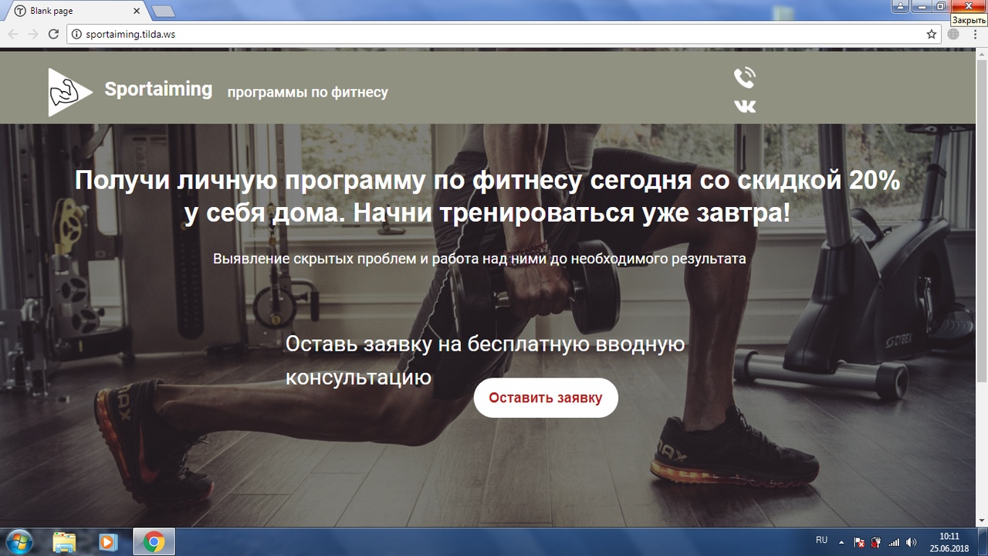Click the Выявление скрытых проблем subtitle
The image size is (988, 556).
coord(479,259)
